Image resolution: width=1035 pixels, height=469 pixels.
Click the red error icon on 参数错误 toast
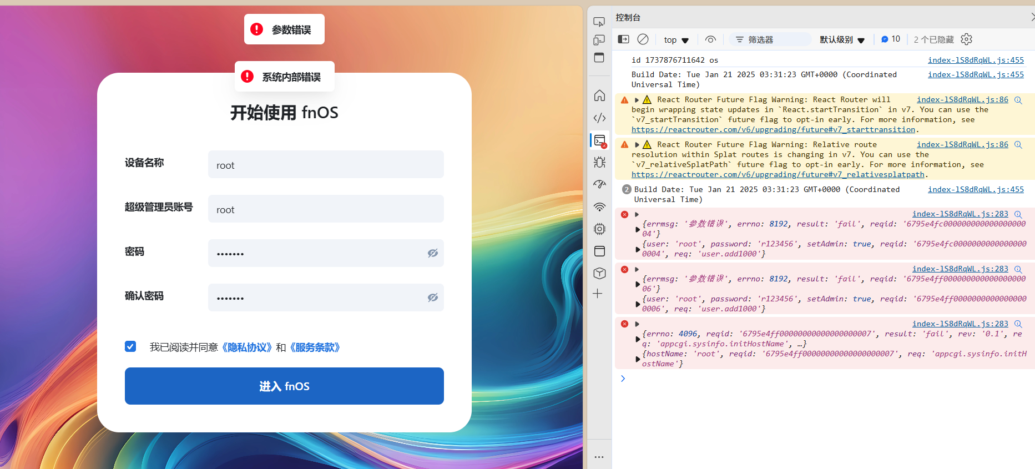(256, 29)
